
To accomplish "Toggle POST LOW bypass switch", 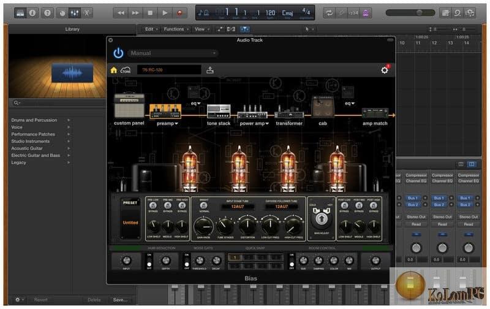I will point(344,205).
